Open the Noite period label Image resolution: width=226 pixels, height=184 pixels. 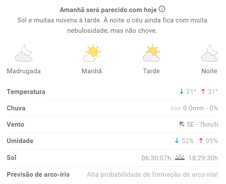click(x=209, y=71)
